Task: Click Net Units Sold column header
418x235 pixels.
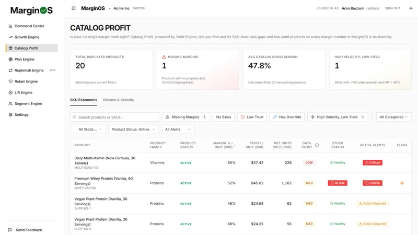Action: tap(282, 145)
